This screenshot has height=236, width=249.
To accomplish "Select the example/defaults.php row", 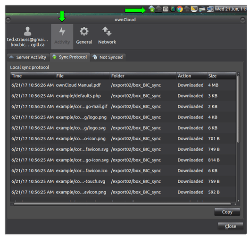I will point(123,96).
